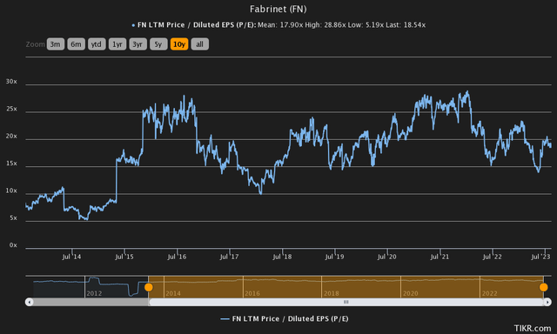Show the full history with the all button

[199, 44]
